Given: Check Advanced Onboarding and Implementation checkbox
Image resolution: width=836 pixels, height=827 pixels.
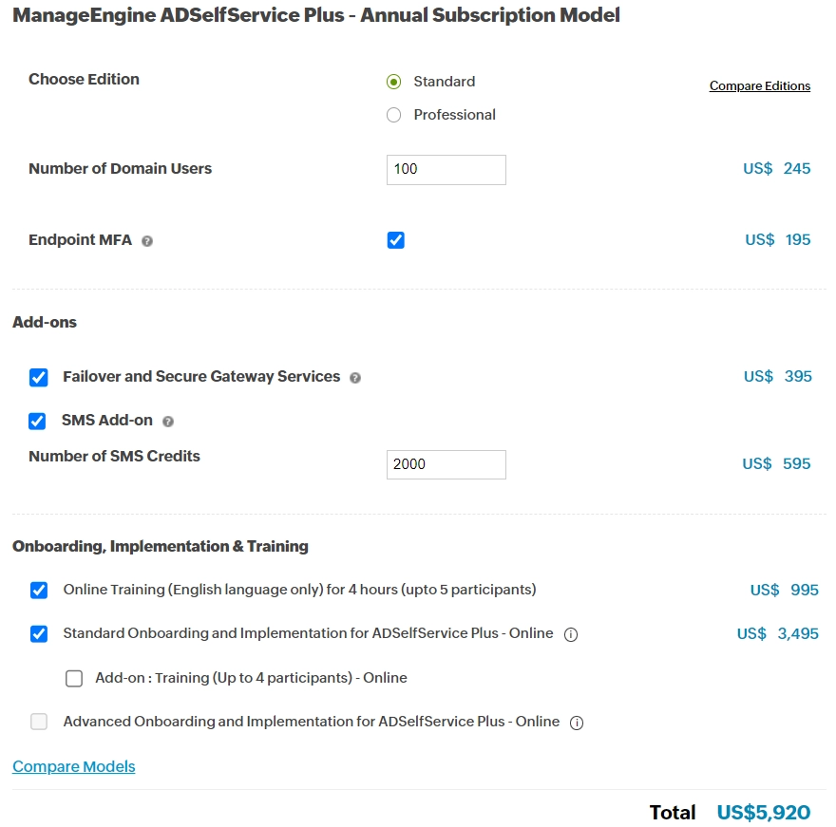Looking at the screenshot, I should 39,722.
